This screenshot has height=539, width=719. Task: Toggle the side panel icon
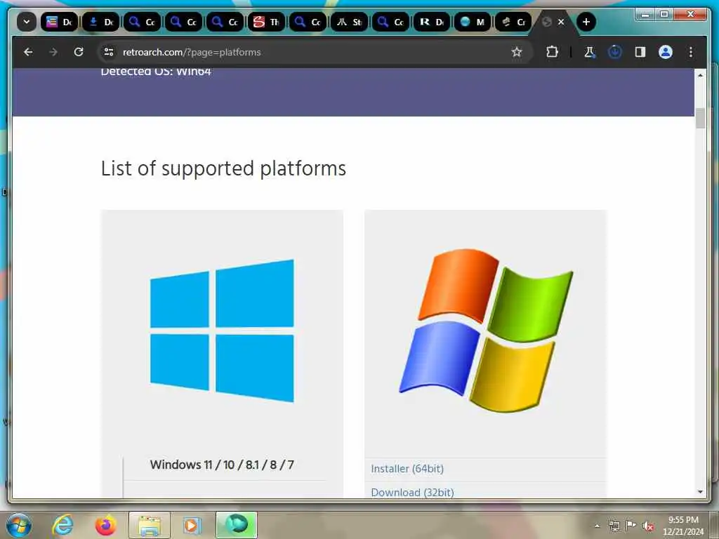640,52
